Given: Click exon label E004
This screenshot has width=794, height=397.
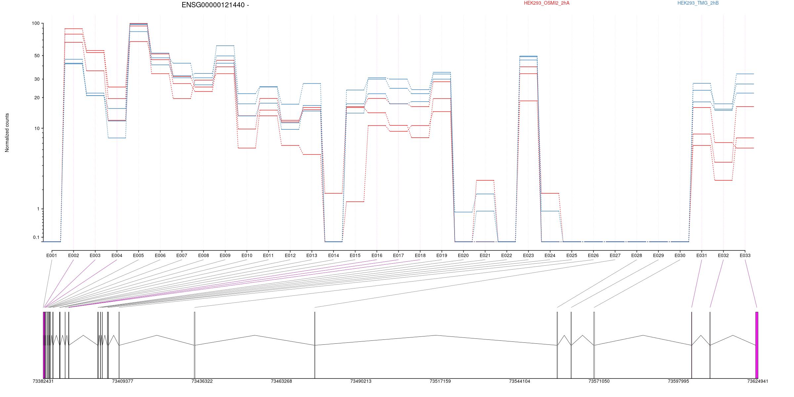Looking at the screenshot, I should pos(117,255).
